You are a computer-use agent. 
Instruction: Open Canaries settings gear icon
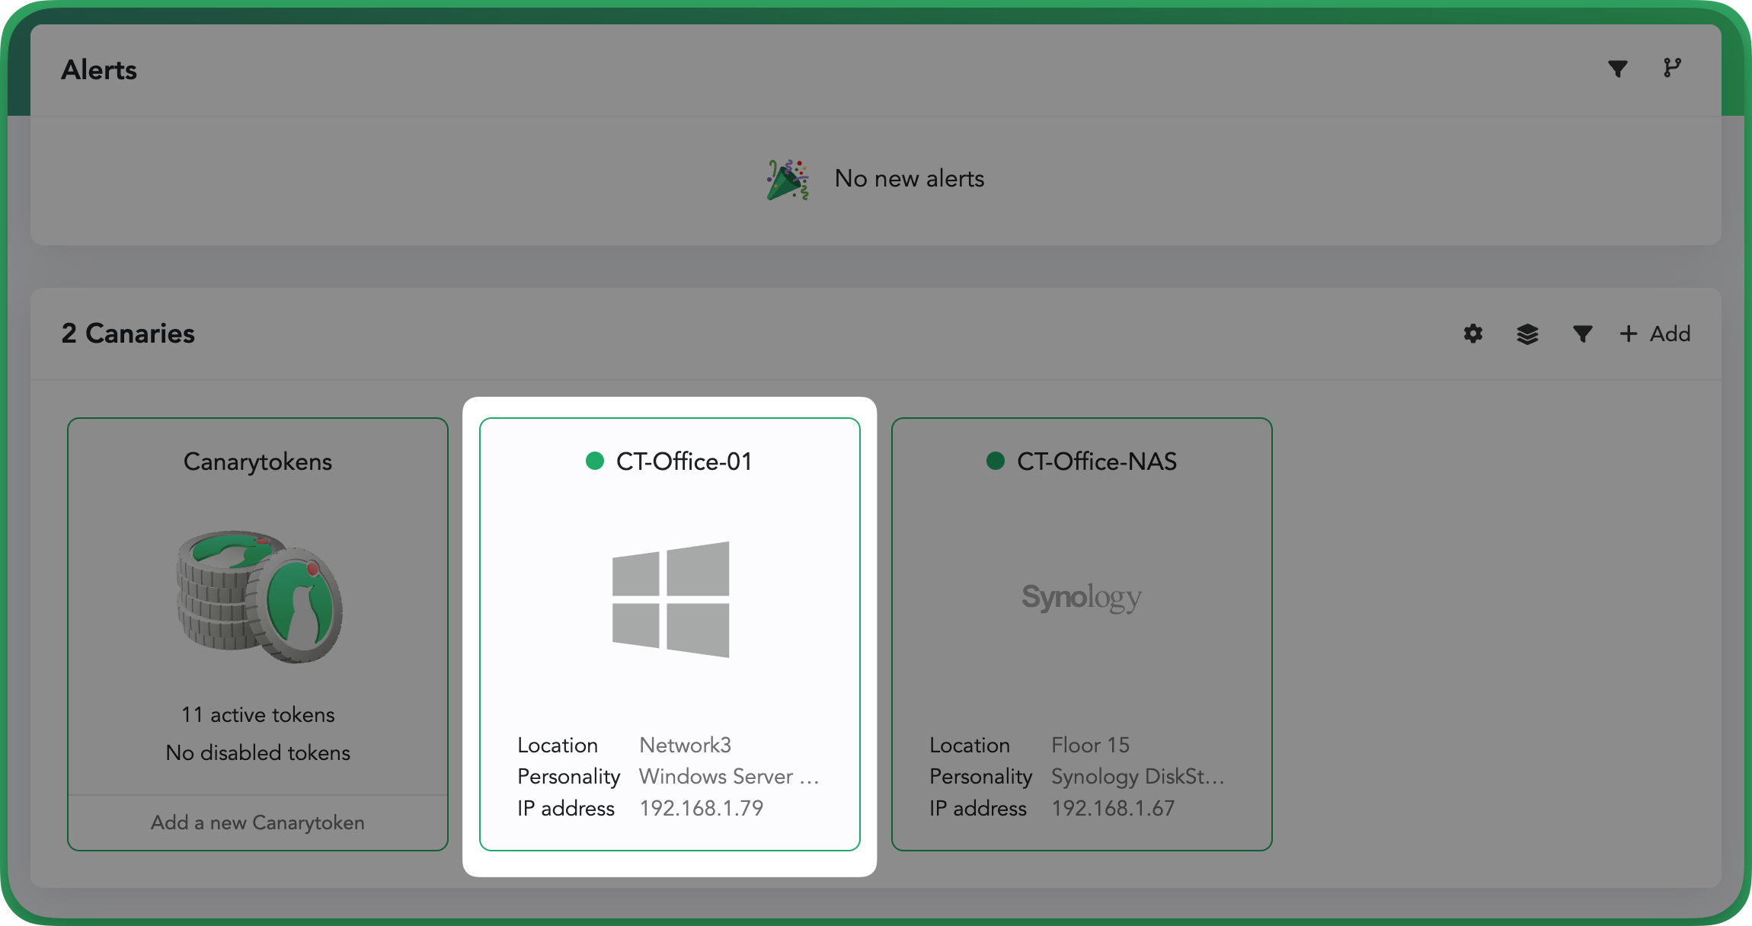pos(1473,334)
